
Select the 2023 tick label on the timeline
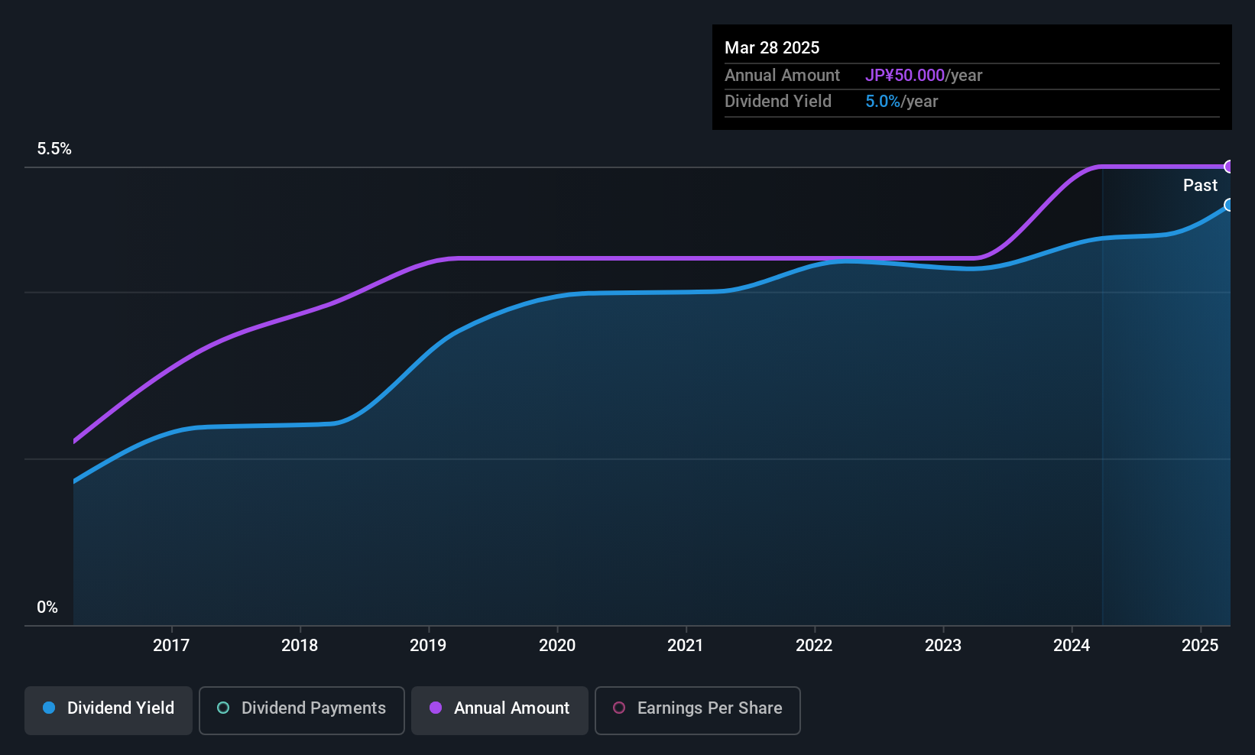click(x=943, y=645)
